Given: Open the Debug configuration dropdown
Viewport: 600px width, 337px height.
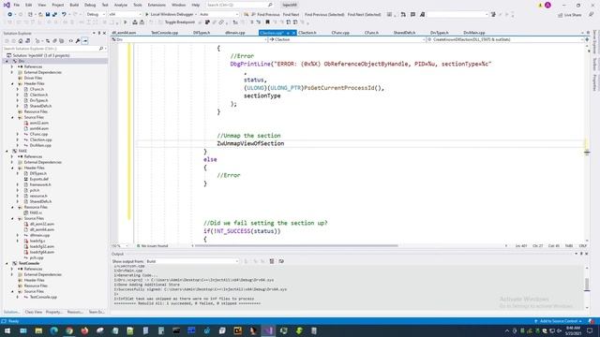Looking at the screenshot, I should tap(96, 15).
